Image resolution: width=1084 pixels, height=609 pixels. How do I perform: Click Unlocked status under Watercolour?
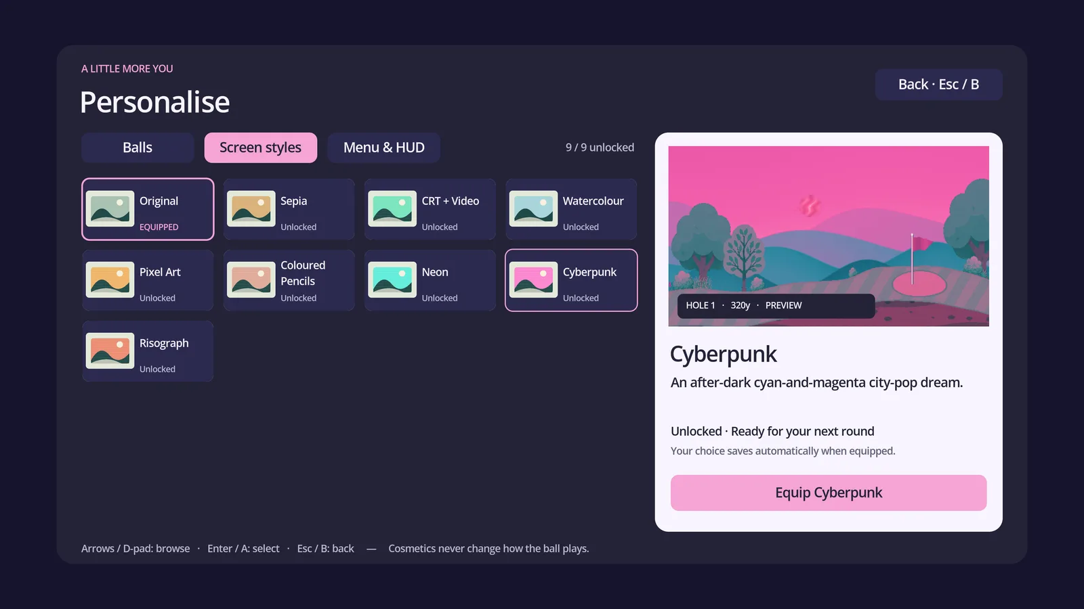click(581, 227)
